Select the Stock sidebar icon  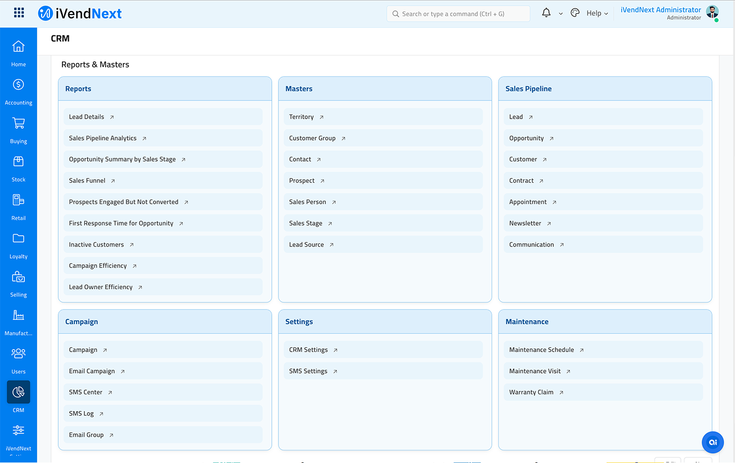tap(18, 161)
